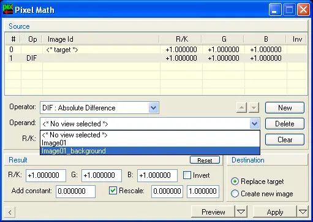Screen dimensions: 313x222
Task: Select the target row in the Source table
Action: click(x=156, y=50)
